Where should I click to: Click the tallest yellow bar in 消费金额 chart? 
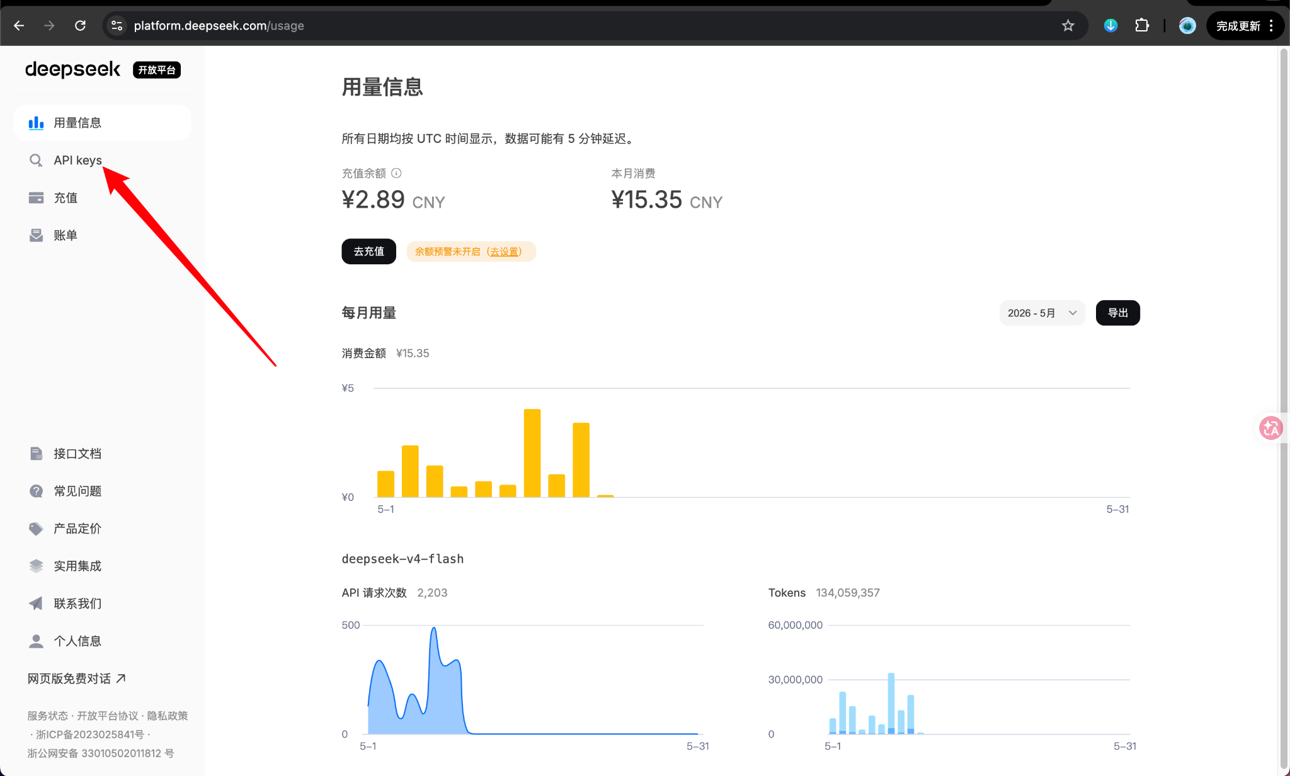(532, 453)
